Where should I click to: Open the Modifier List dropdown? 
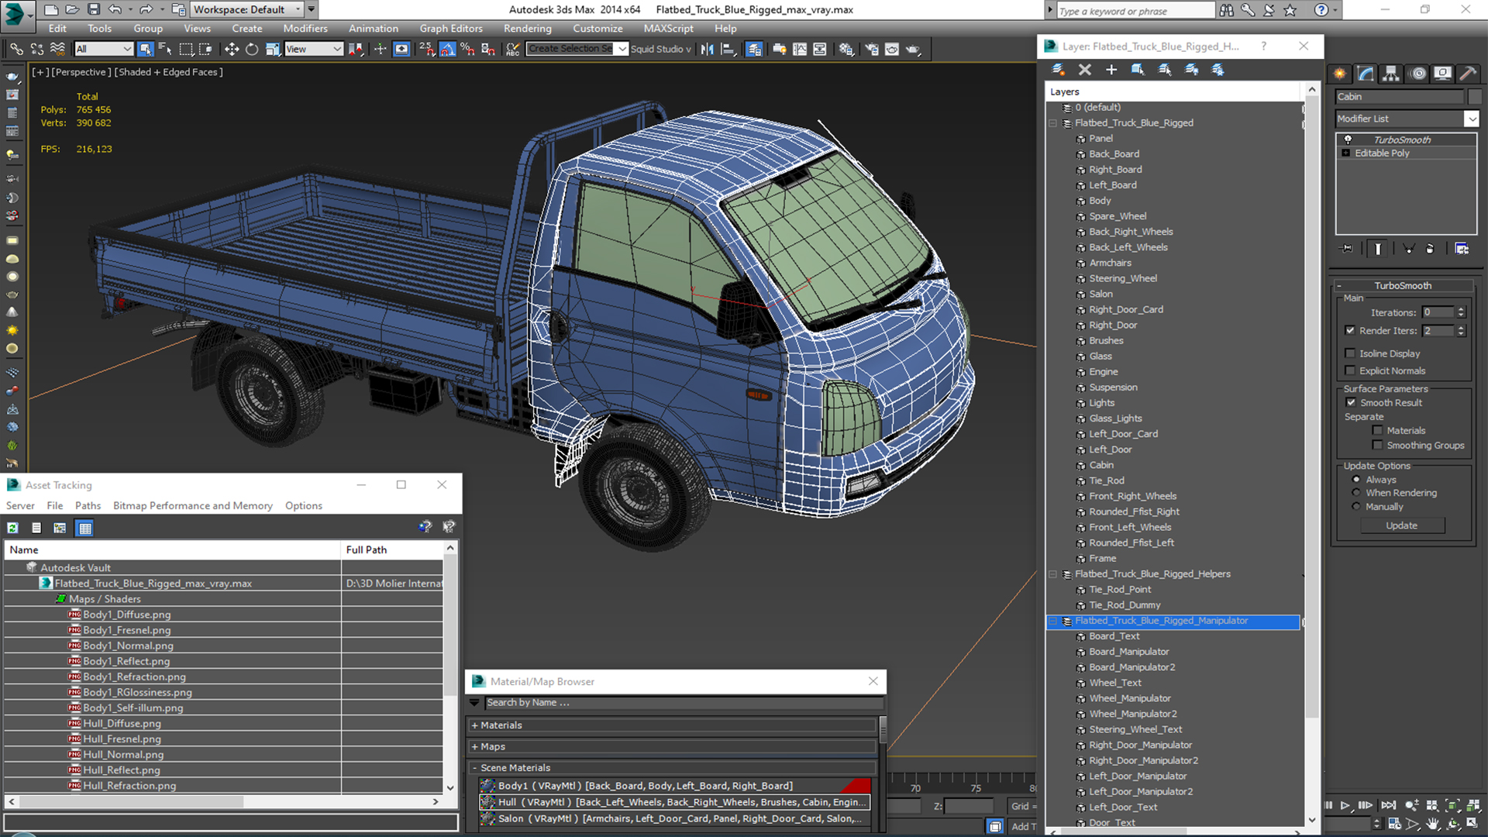click(1471, 119)
